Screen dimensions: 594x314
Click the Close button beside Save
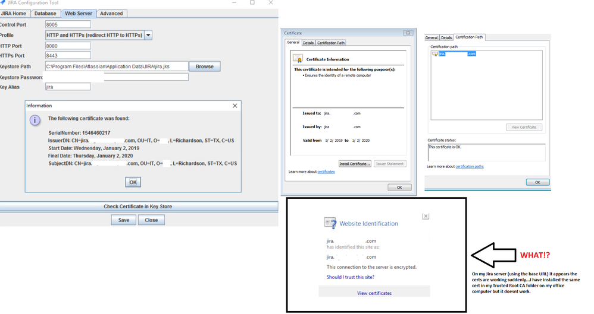click(x=151, y=220)
